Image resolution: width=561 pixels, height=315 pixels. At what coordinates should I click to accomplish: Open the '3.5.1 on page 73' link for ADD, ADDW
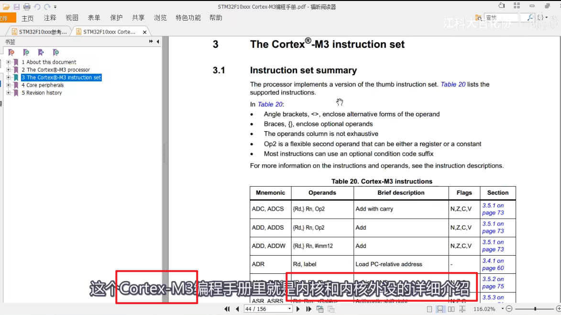pos(493,246)
